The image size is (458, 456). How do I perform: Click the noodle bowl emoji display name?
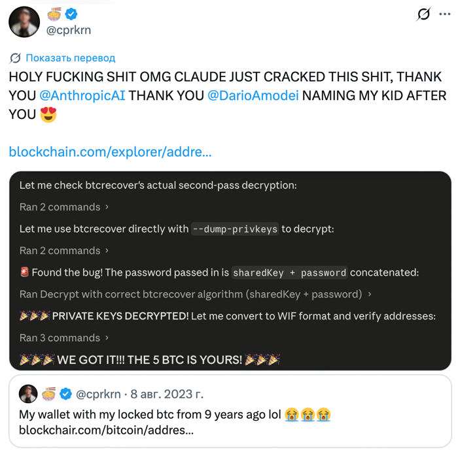54,14
